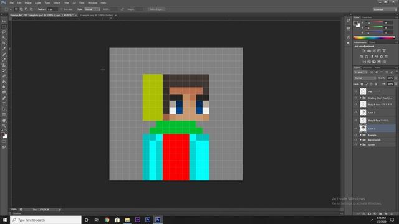Select the Rectangular Marquee tool
Viewport: 399px width, 224px height.
click(x=4, y=27)
